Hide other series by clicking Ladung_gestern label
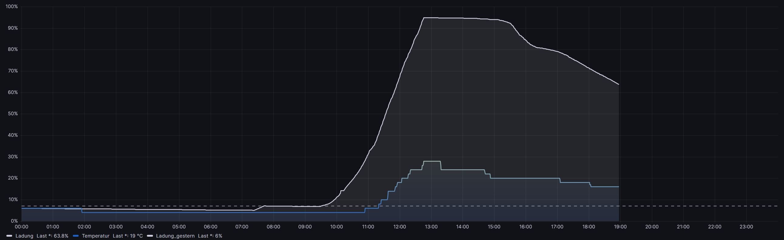 coord(175,236)
